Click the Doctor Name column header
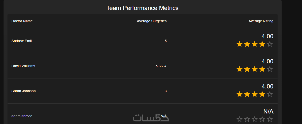The height and width of the screenshot is (124, 302). pos(22,21)
